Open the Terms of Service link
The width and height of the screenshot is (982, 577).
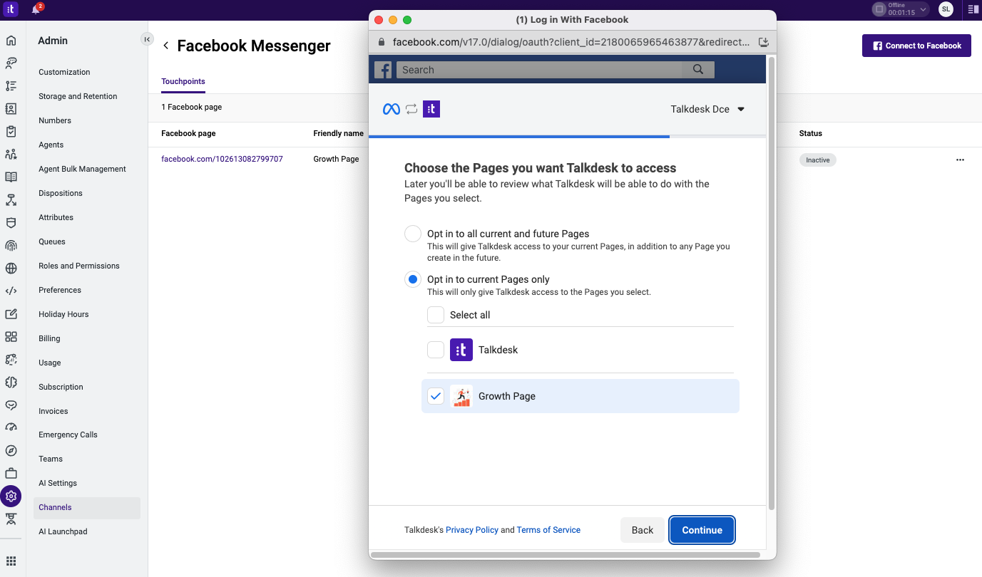[x=548, y=530]
